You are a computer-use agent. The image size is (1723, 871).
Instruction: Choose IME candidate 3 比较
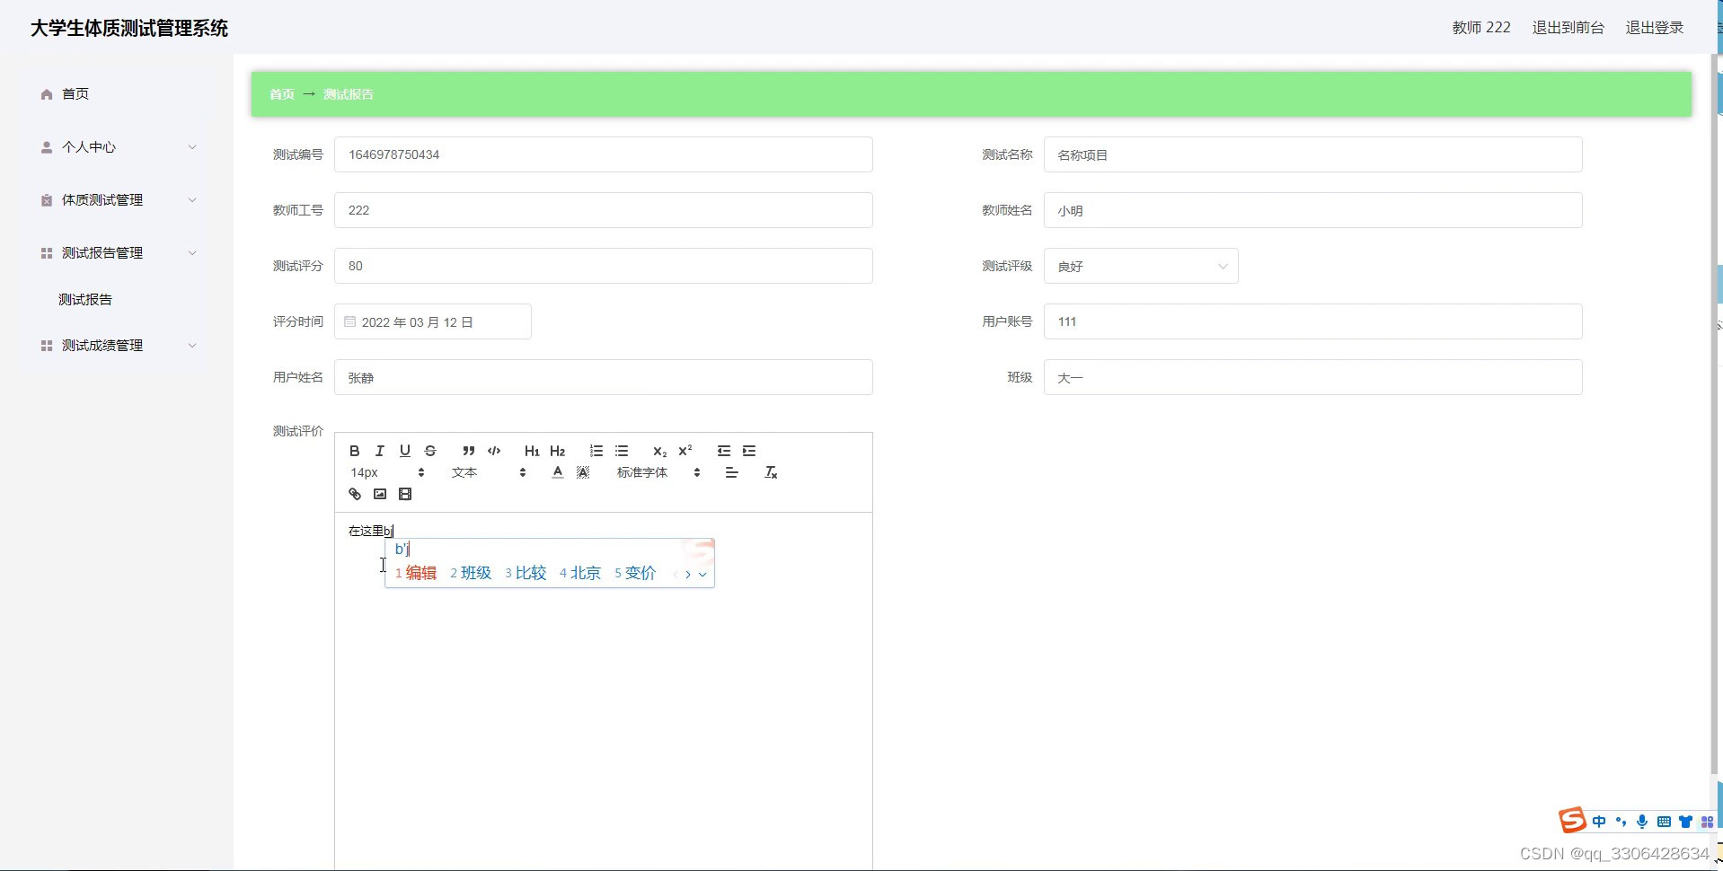(x=526, y=573)
